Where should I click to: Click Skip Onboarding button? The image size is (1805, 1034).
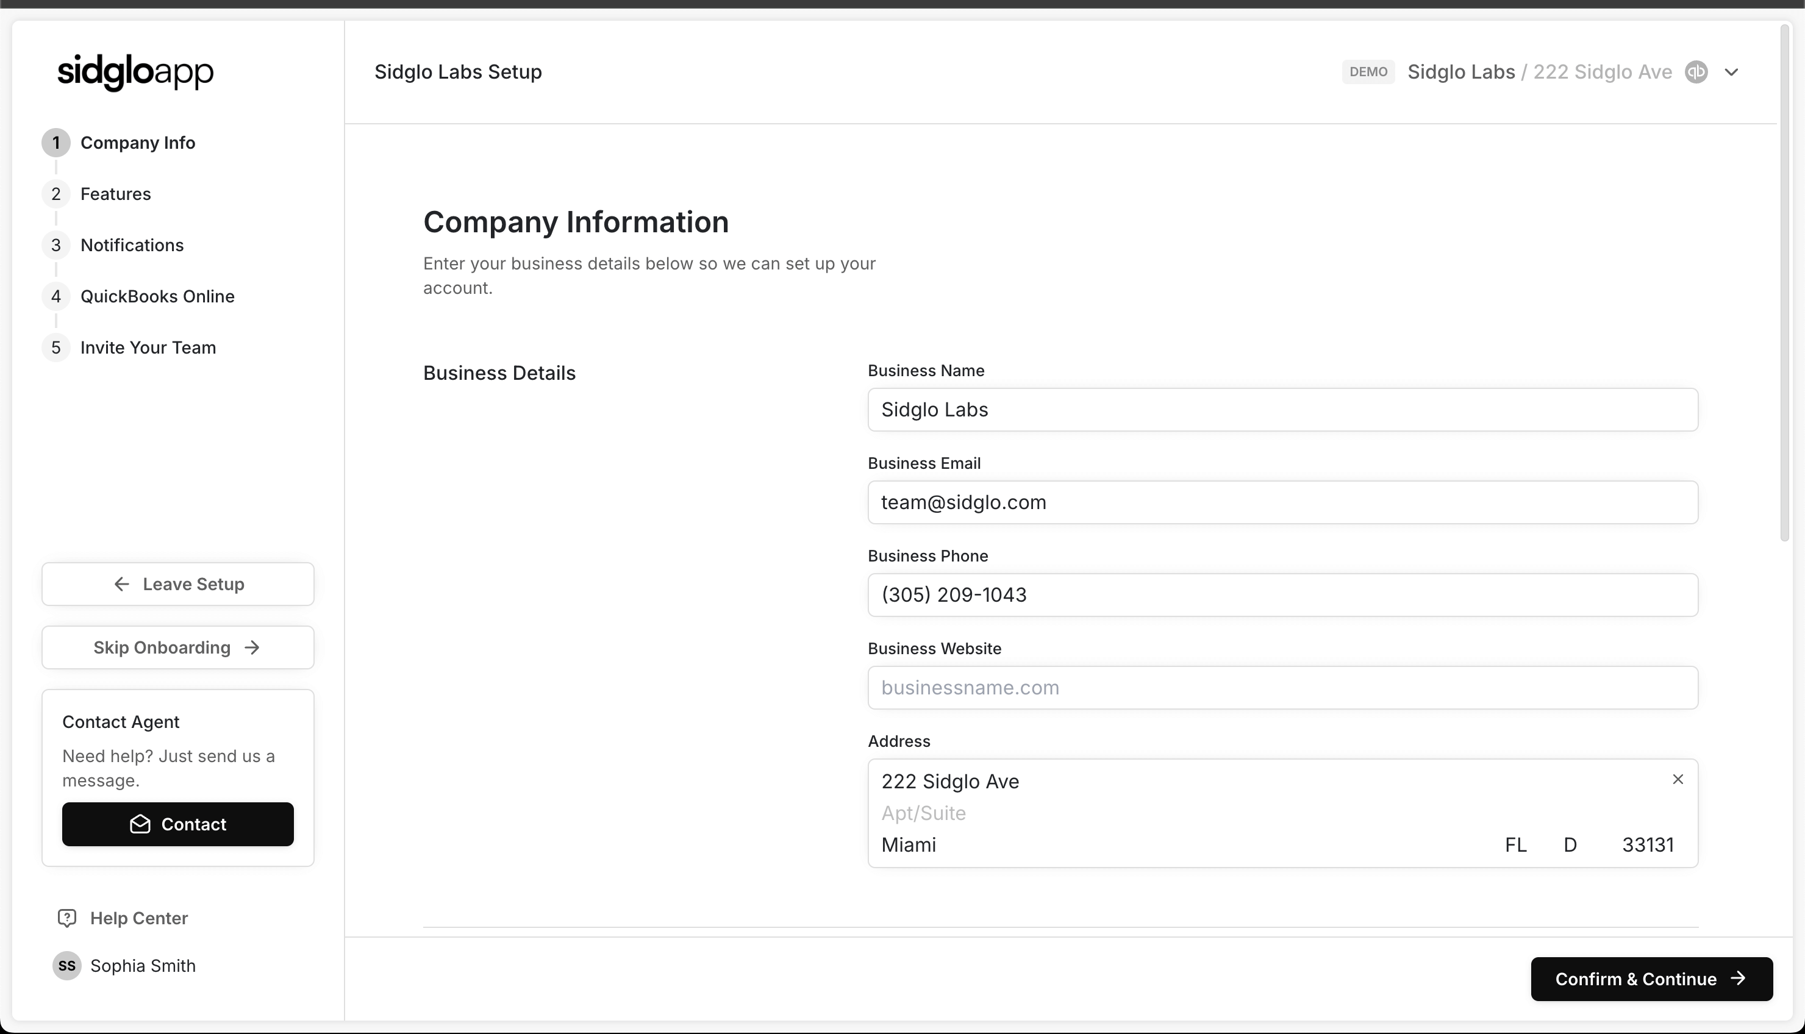pos(177,647)
